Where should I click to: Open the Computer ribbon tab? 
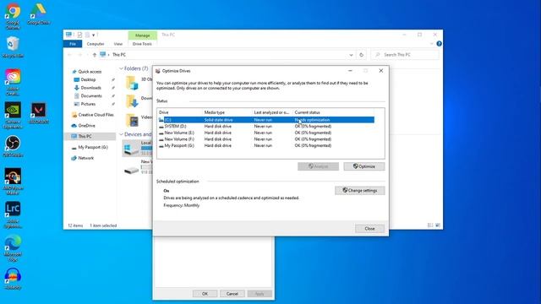click(96, 44)
